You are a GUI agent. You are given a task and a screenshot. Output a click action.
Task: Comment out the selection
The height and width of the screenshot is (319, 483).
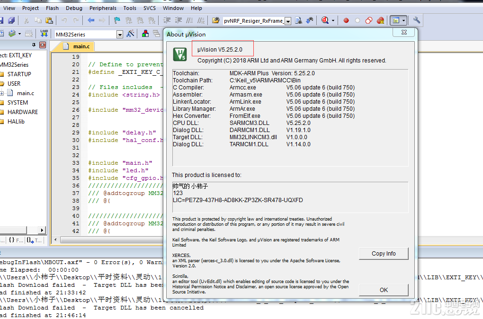pos(189,21)
